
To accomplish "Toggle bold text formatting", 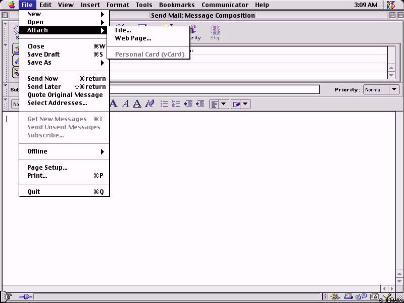I will pos(113,104).
